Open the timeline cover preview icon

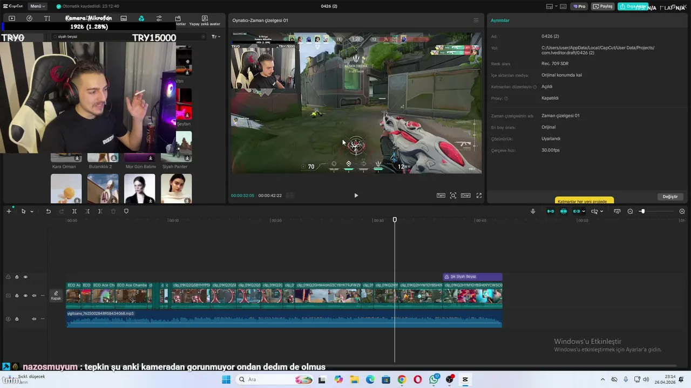point(617,211)
